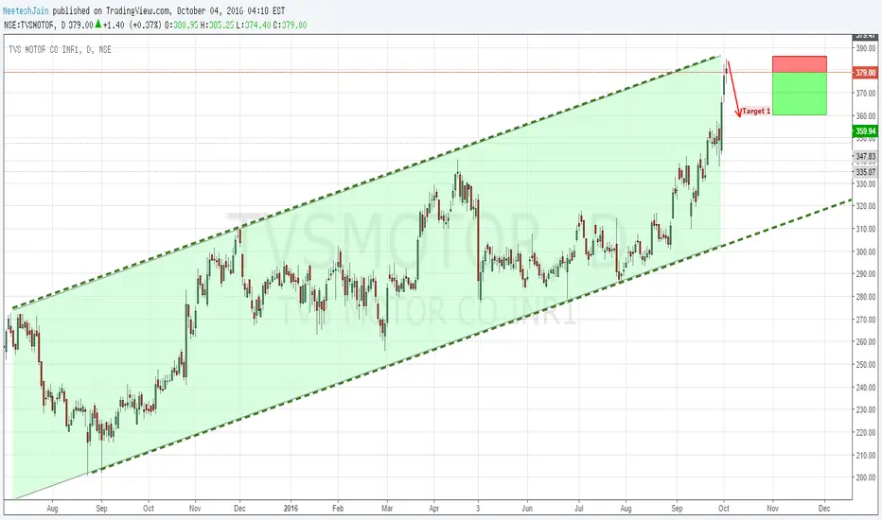Open the NeeteshJain author profile link
The image size is (882, 520).
coord(26,10)
